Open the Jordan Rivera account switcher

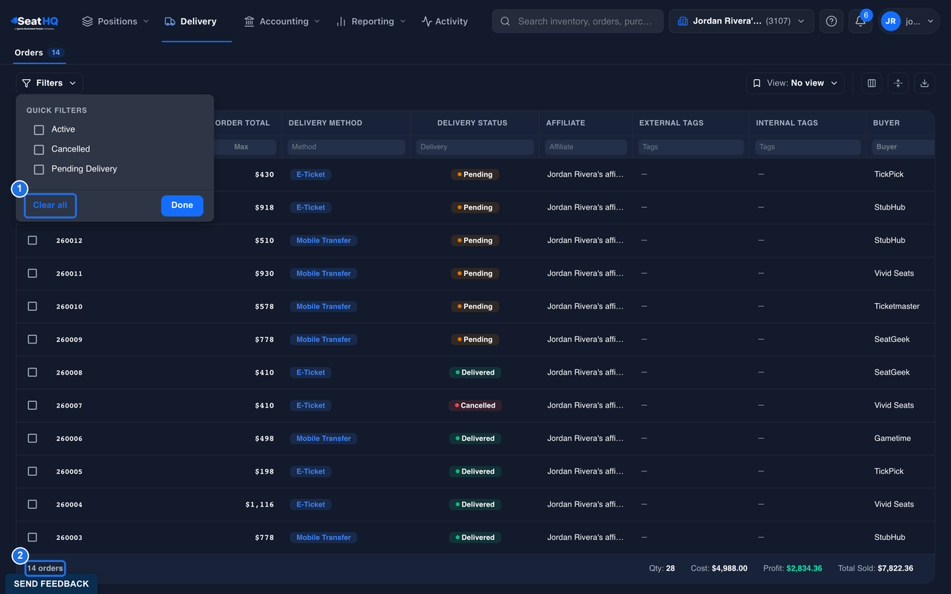pyautogui.click(x=741, y=21)
